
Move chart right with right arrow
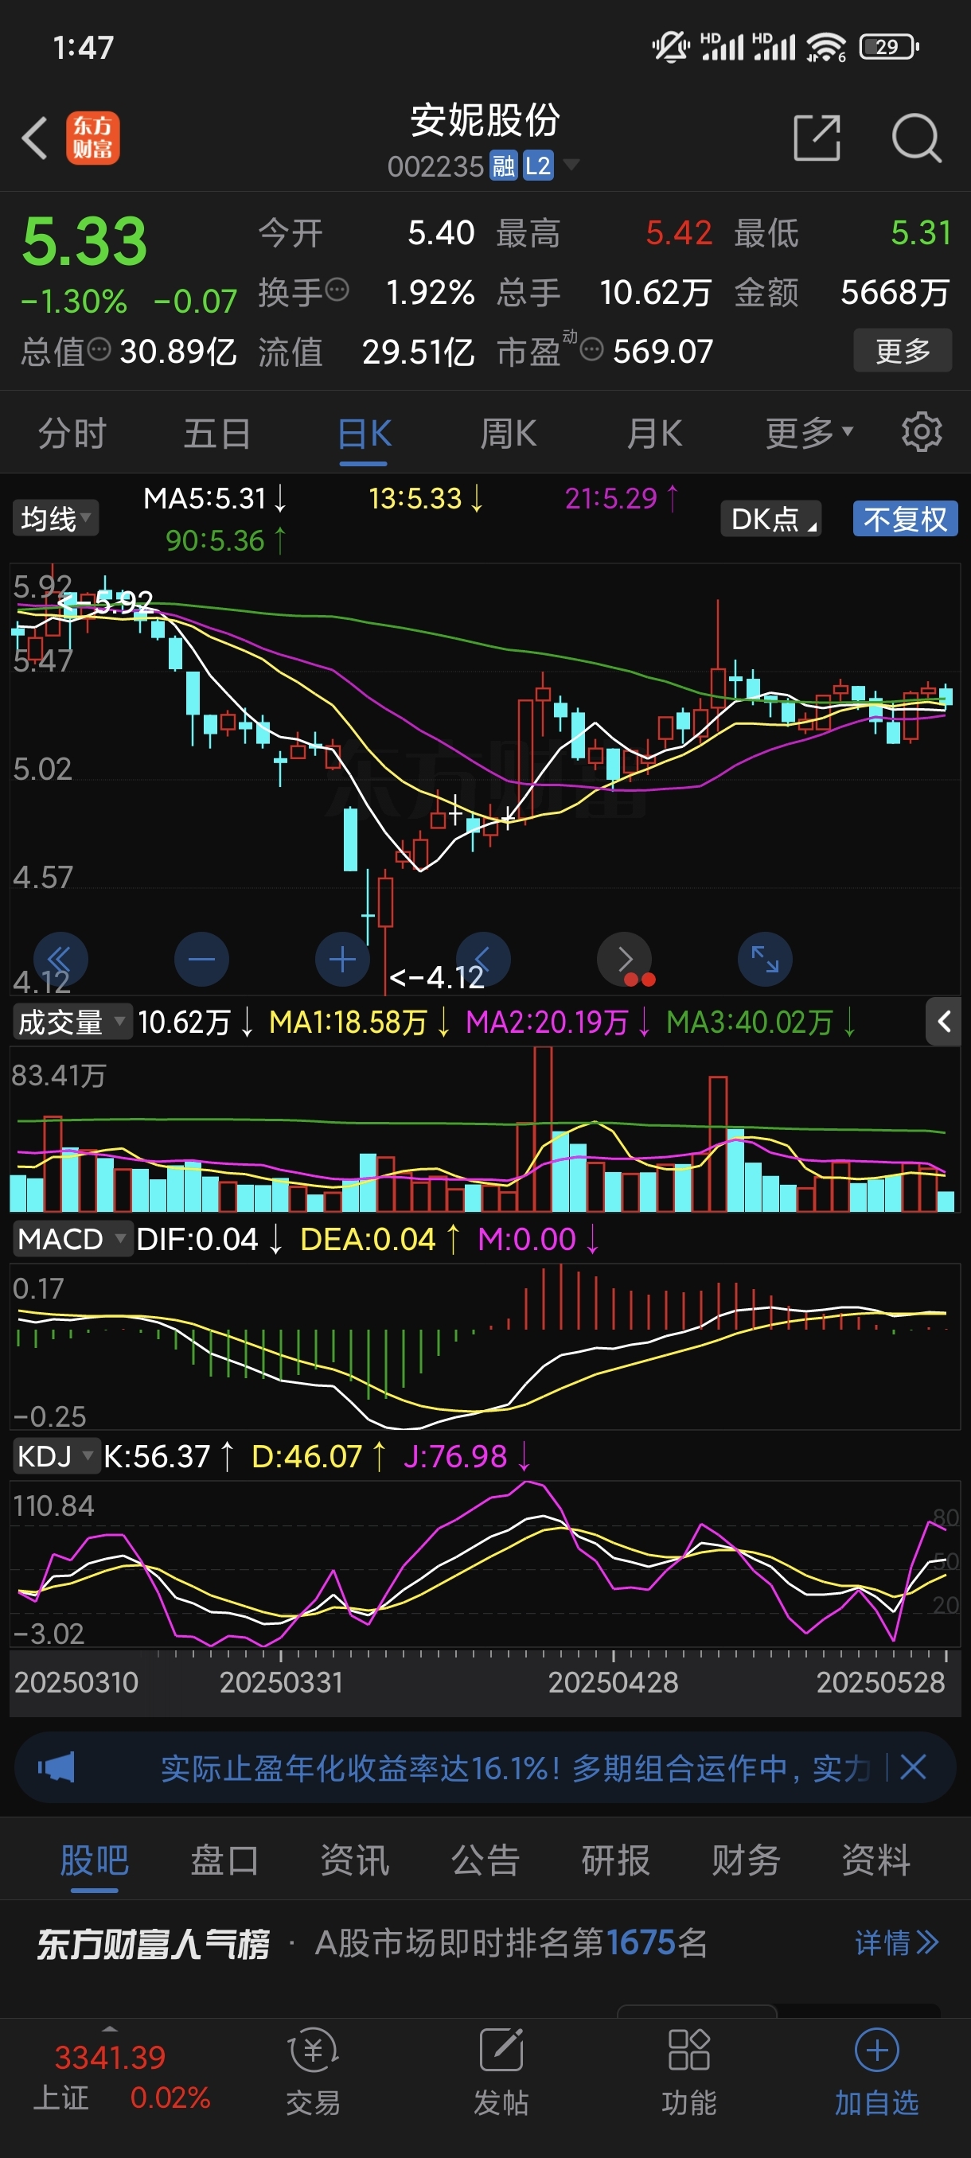pos(624,958)
